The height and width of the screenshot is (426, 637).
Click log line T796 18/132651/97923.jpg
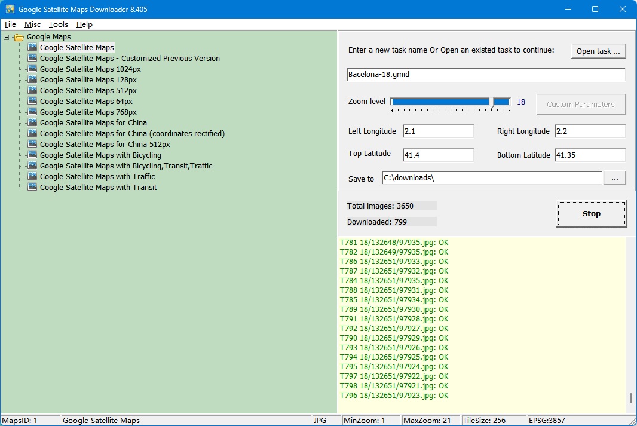point(394,396)
